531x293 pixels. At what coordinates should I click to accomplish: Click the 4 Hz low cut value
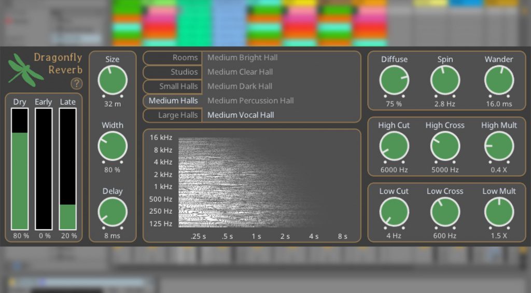pos(394,236)
